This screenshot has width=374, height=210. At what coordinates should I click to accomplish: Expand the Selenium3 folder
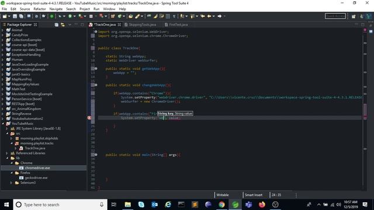pyautogui.click(x=12, y=183)
